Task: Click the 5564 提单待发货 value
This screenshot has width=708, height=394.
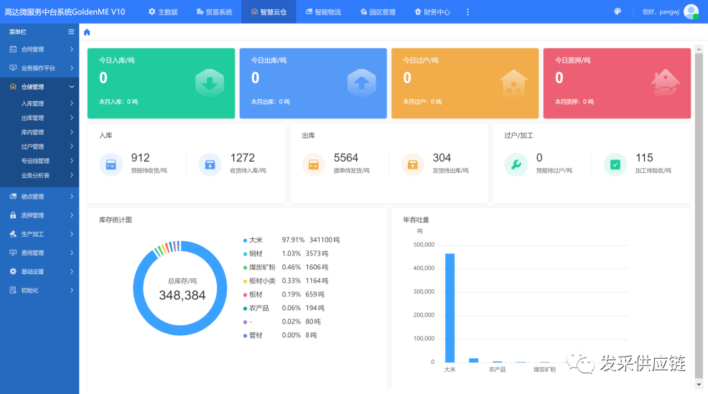Action: (x=346, y=158)
